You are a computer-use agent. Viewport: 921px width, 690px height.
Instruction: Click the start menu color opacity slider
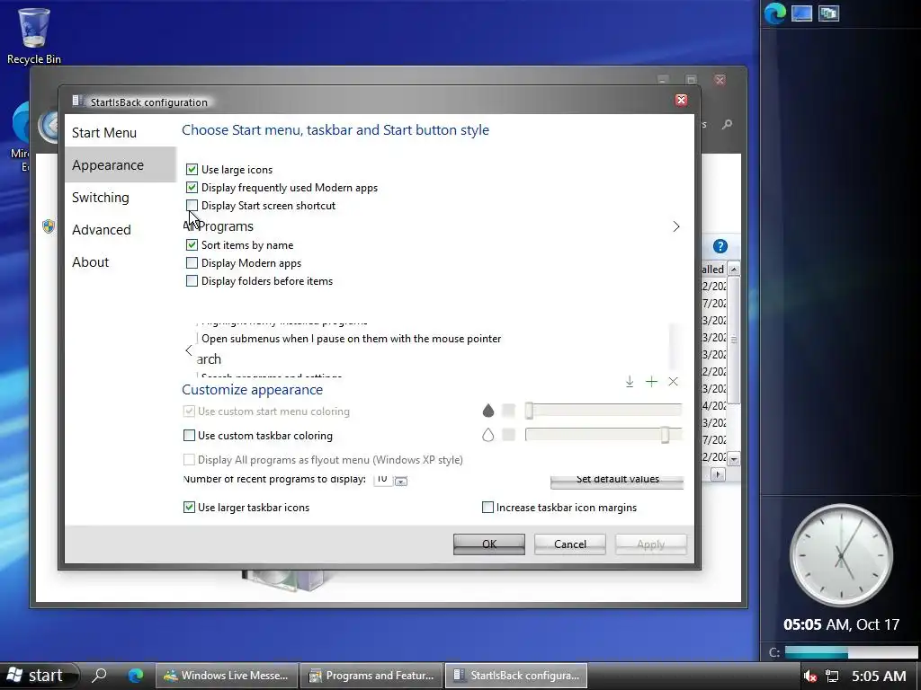604,411
